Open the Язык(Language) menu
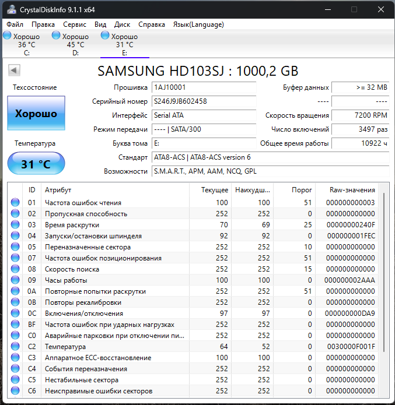 click(x=198, y=24)
